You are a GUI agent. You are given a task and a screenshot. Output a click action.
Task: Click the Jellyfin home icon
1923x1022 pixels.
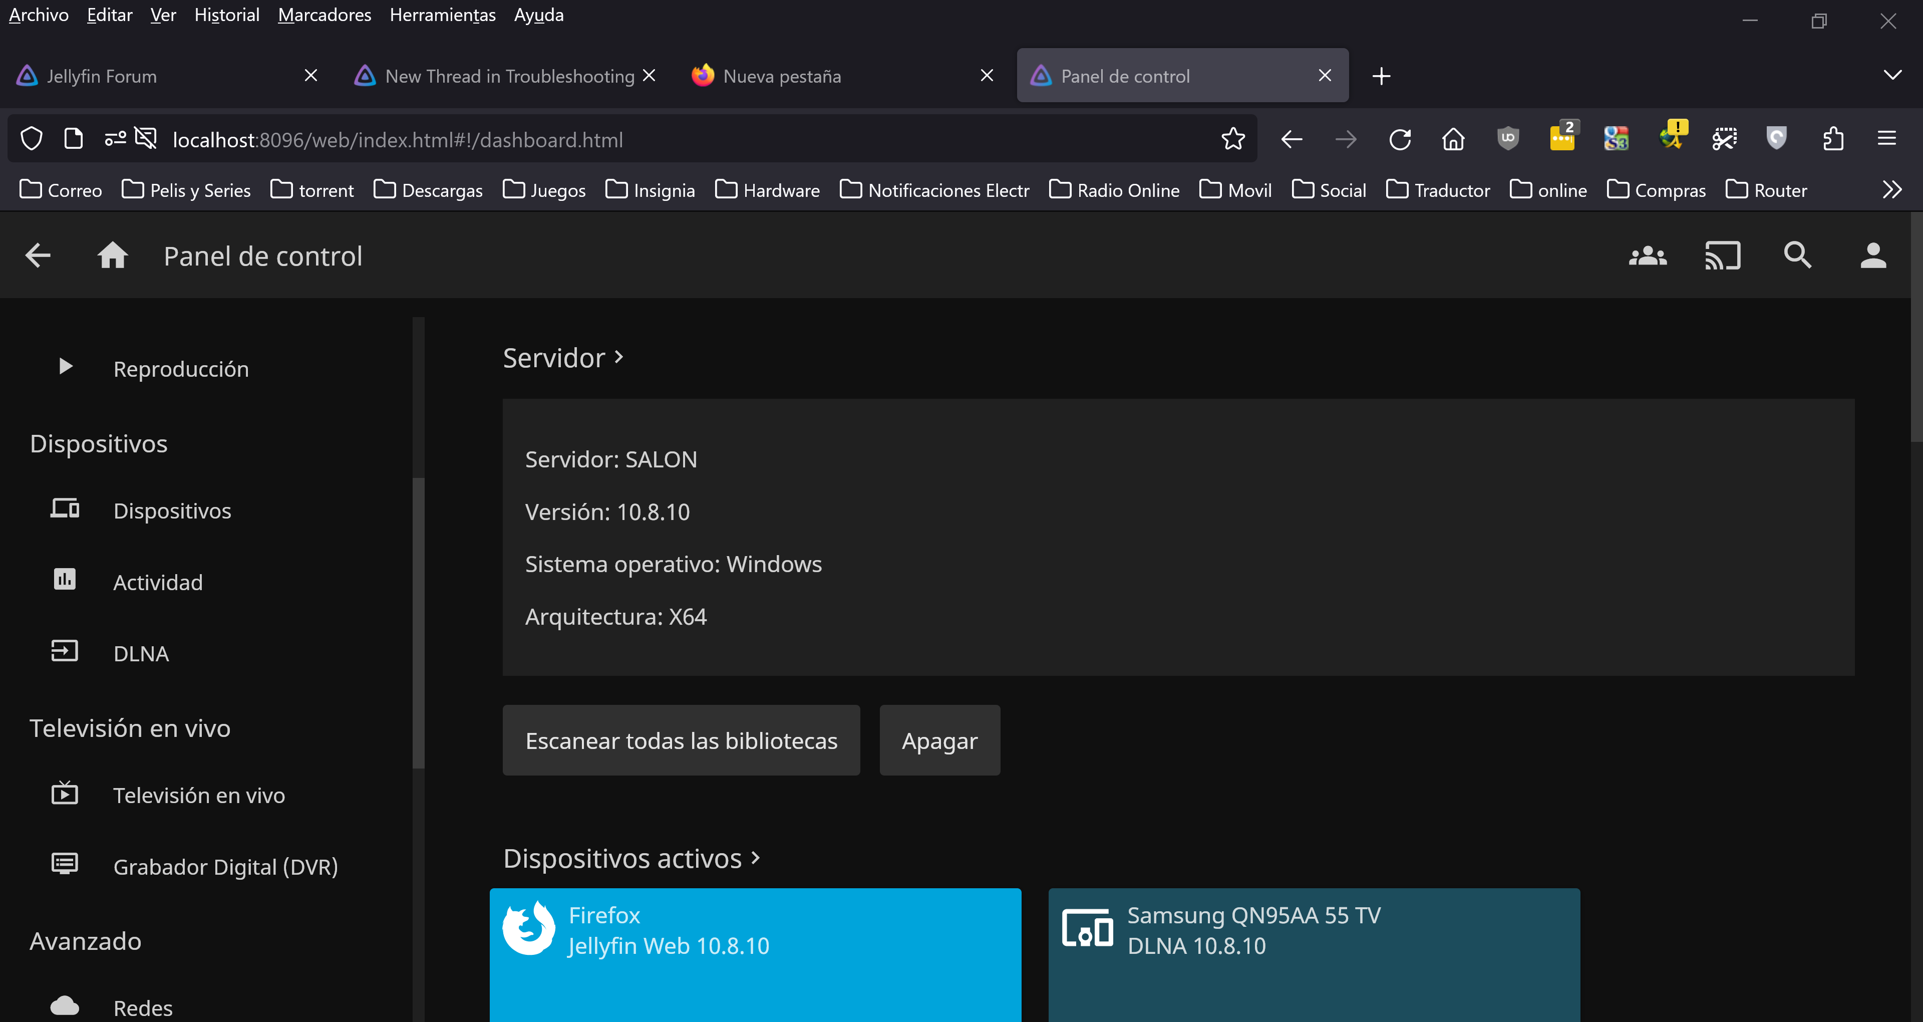pyautogui.click(x=113, y=255)
